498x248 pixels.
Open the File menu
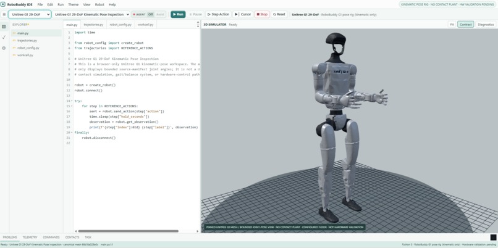(x=40, y=5)
